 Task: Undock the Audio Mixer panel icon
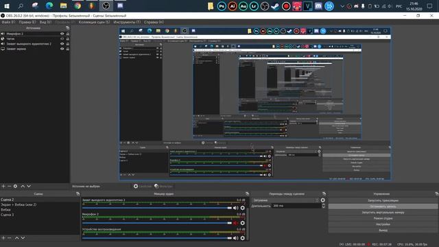click(x=247, y=193)
